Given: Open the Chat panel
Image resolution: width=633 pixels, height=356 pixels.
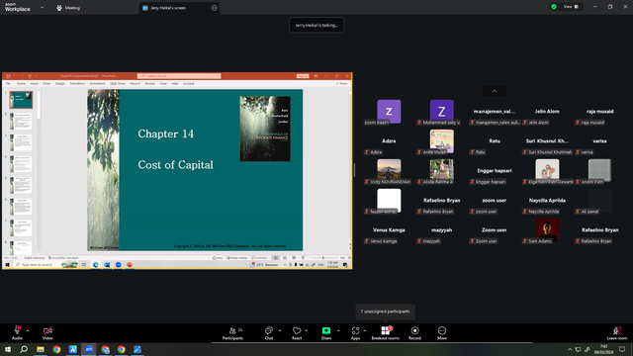Looking at the screenshot, I should click(x=269, y=333).
